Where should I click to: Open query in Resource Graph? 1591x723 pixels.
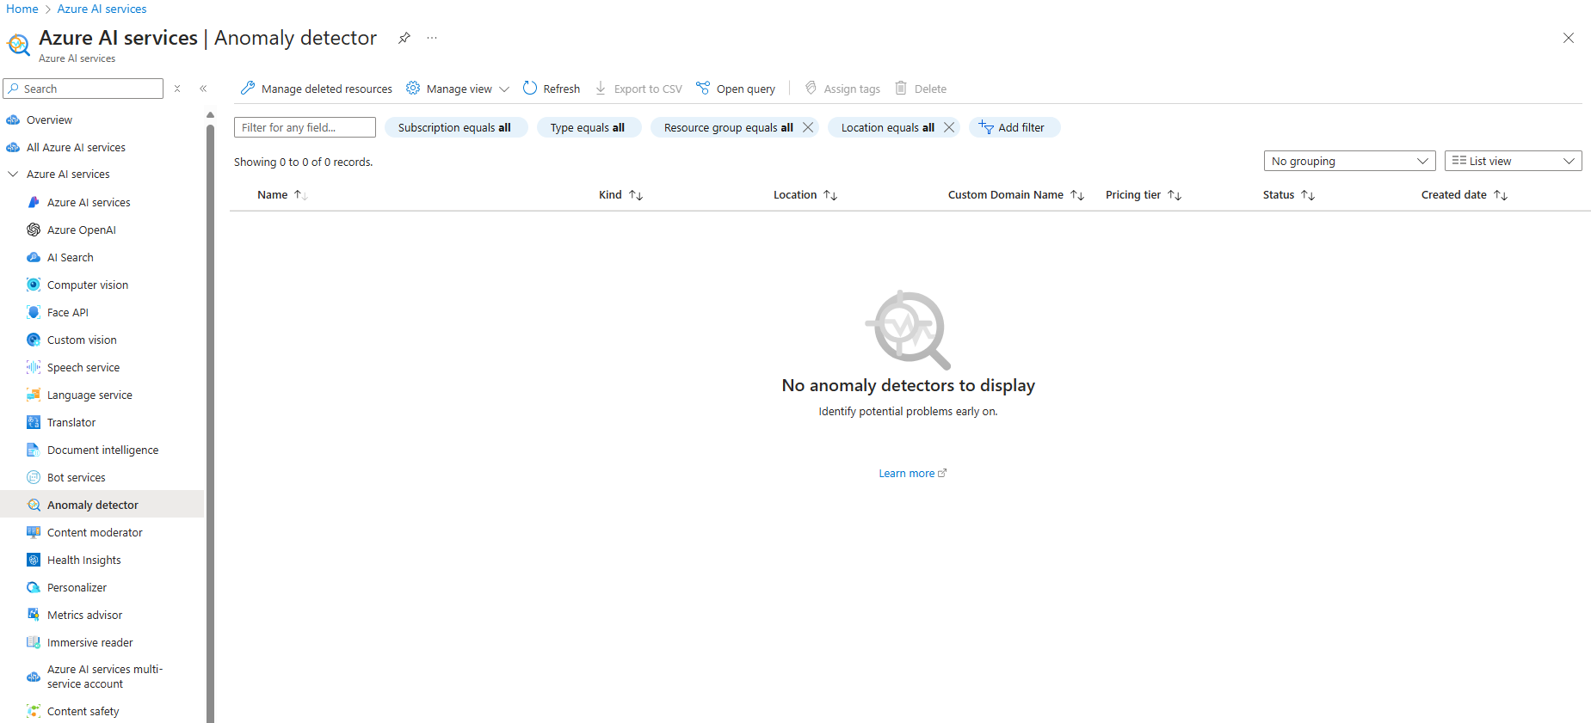pyautogui.click(x=736, y=89)
